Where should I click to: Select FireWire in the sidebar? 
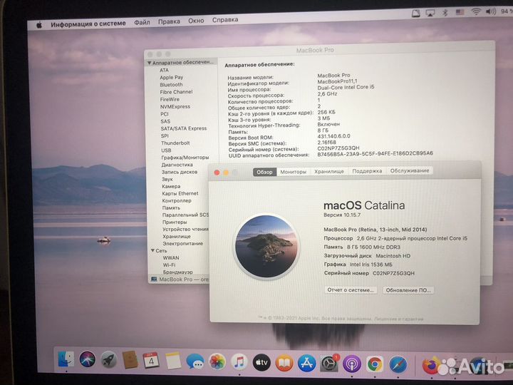[x=170, y=99]
